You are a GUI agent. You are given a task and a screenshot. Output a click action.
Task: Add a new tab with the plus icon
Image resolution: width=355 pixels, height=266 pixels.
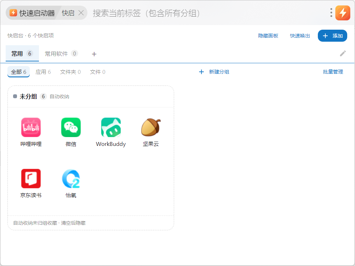coord(94,54)
